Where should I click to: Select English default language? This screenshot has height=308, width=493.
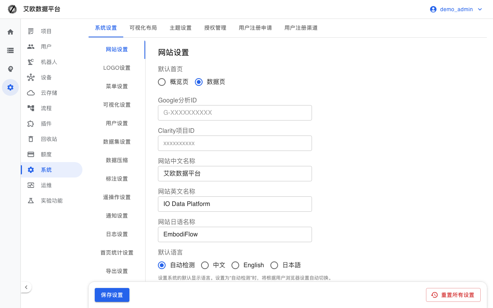(x=235, y=265)
